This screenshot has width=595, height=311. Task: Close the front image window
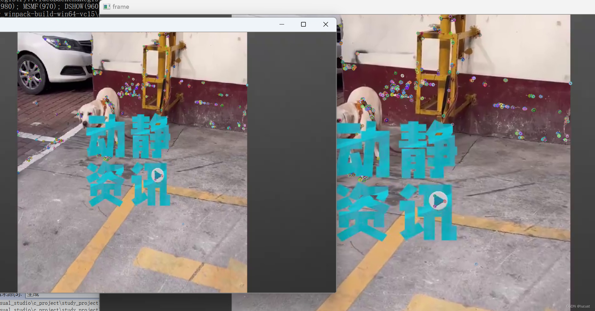(x=326, y=24)
